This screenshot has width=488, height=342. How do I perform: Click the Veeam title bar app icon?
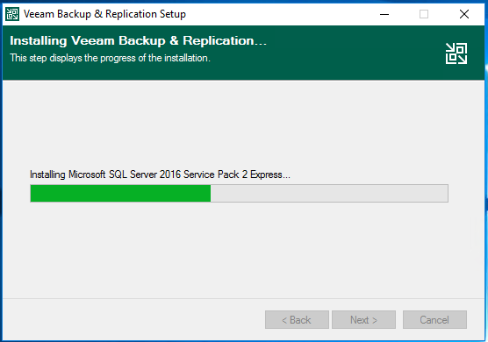12,14
